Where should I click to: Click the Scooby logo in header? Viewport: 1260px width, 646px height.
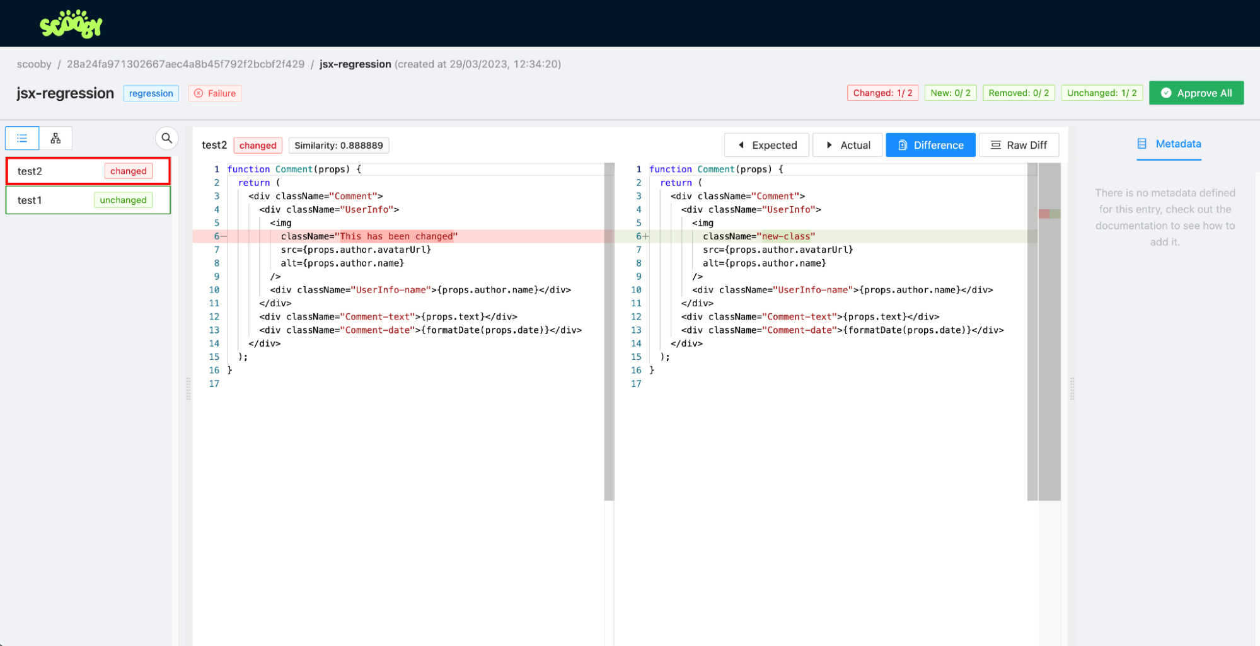pos(71,25)
